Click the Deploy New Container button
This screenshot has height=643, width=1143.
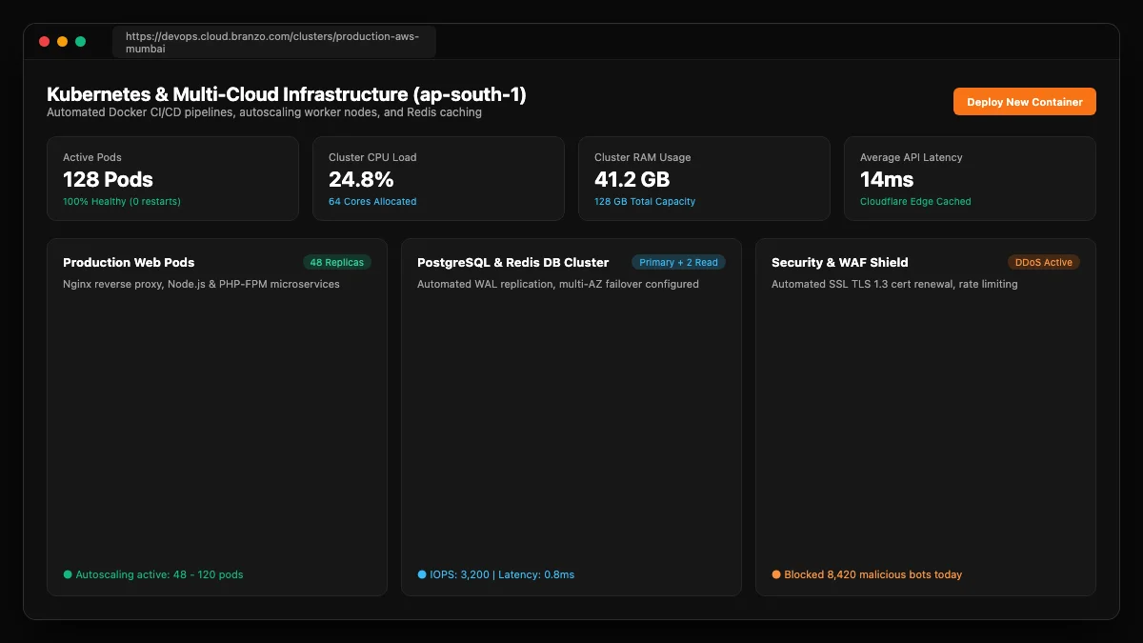pyautogui.click(x=1024, y=102)
